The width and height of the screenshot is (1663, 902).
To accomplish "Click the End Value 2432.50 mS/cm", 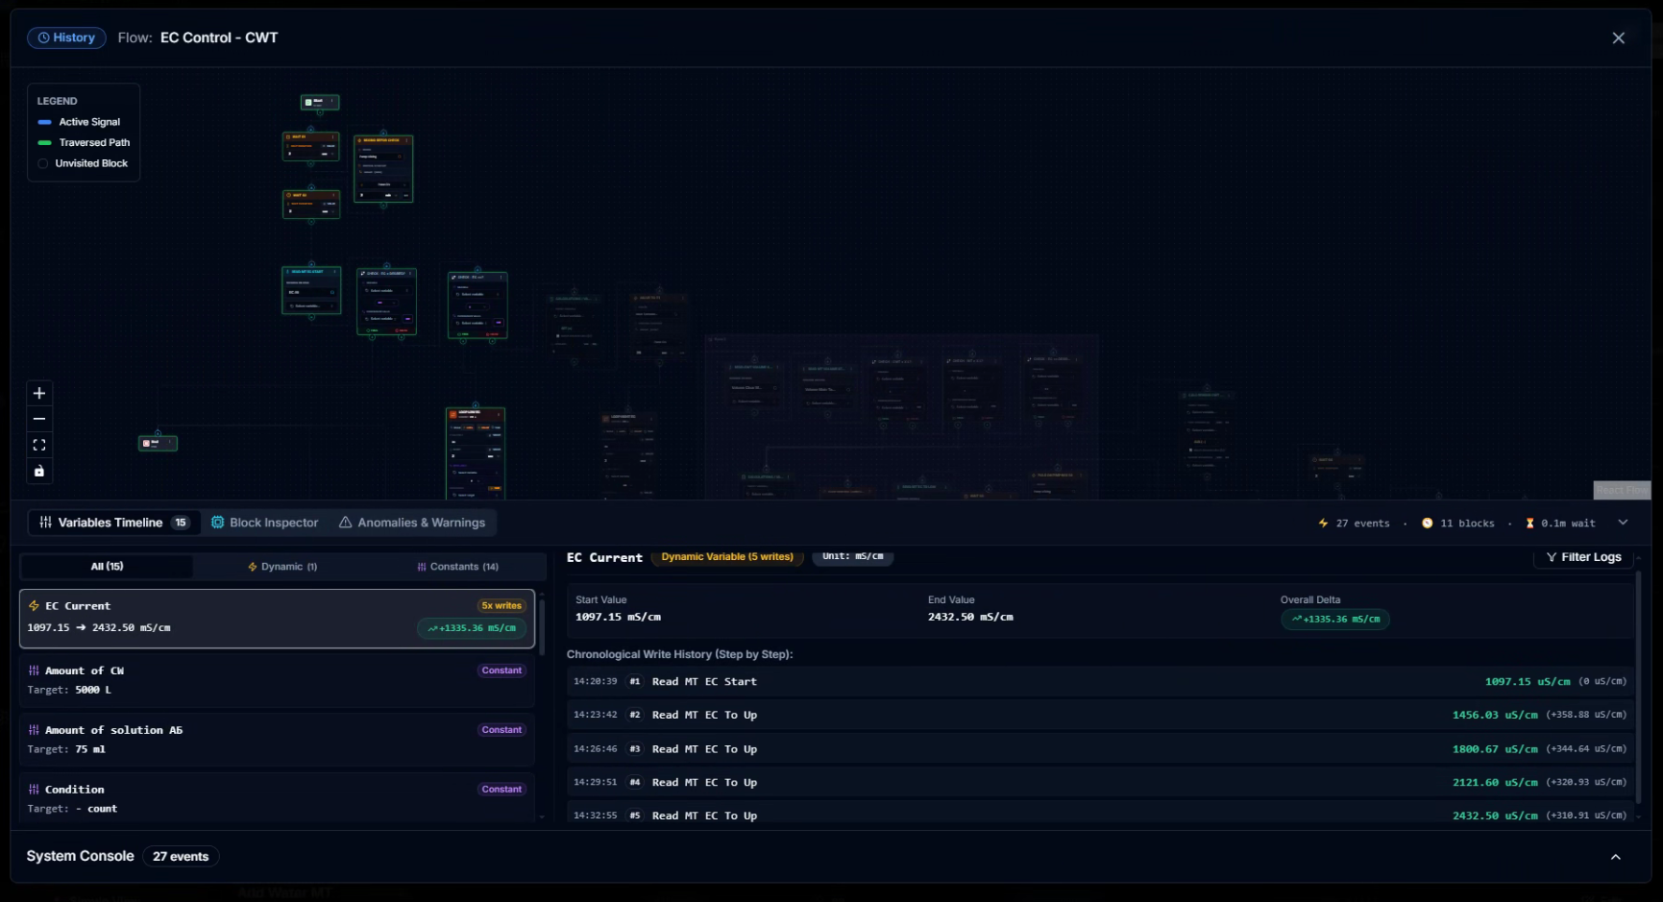I will click(x=970, y=618).
